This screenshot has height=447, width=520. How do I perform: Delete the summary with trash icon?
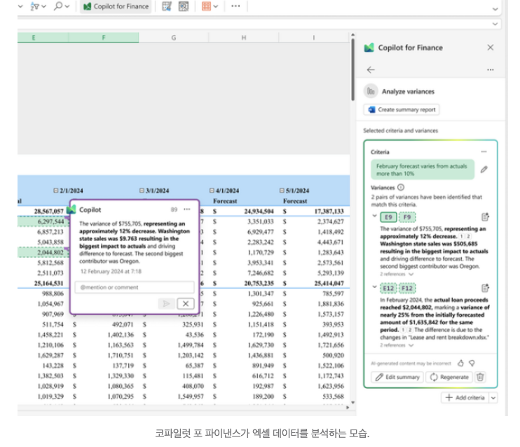[x=480, y=377]
